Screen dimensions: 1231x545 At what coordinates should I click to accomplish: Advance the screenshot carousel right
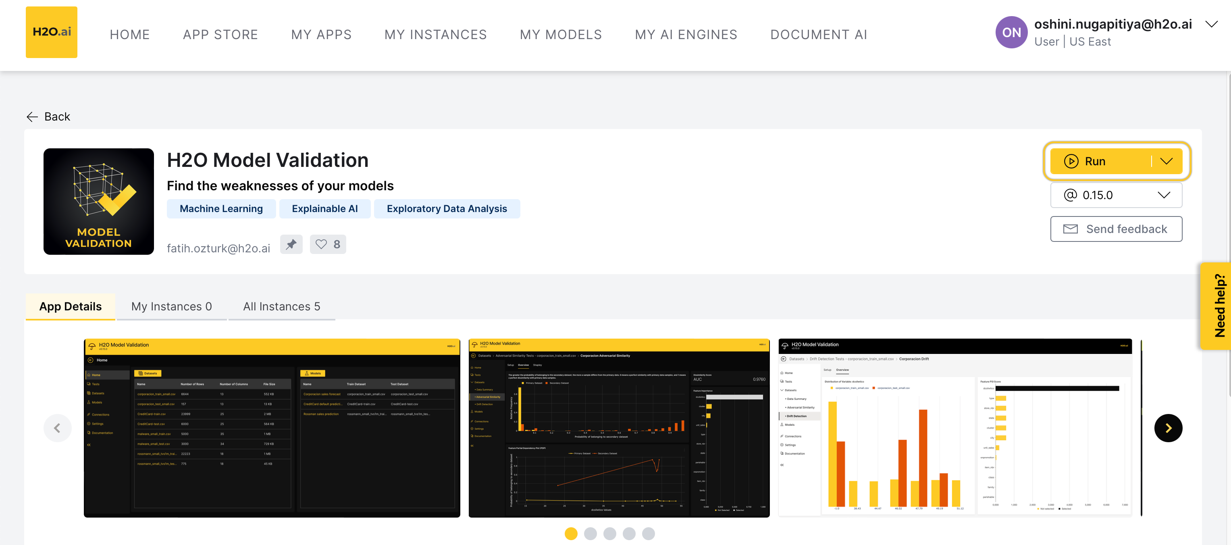(1169, 428)
